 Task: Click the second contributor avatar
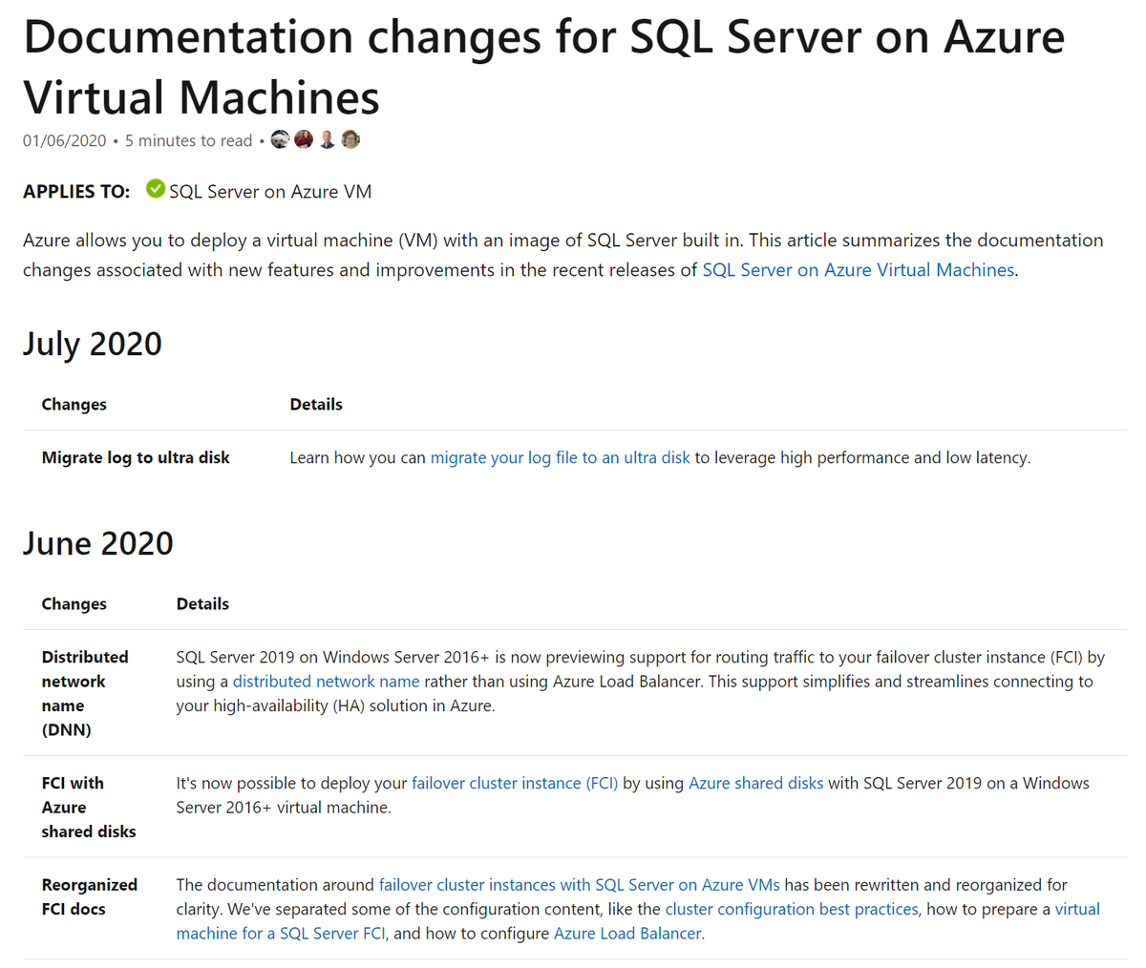click(304, 139)
